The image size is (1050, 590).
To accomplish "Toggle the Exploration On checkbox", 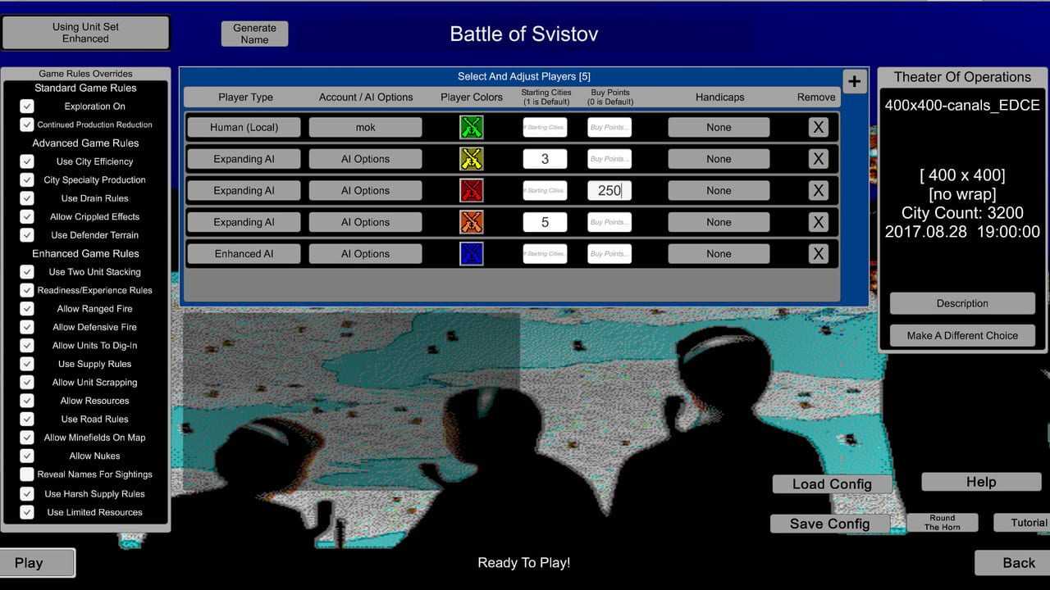I will click(x=27, y=107).
